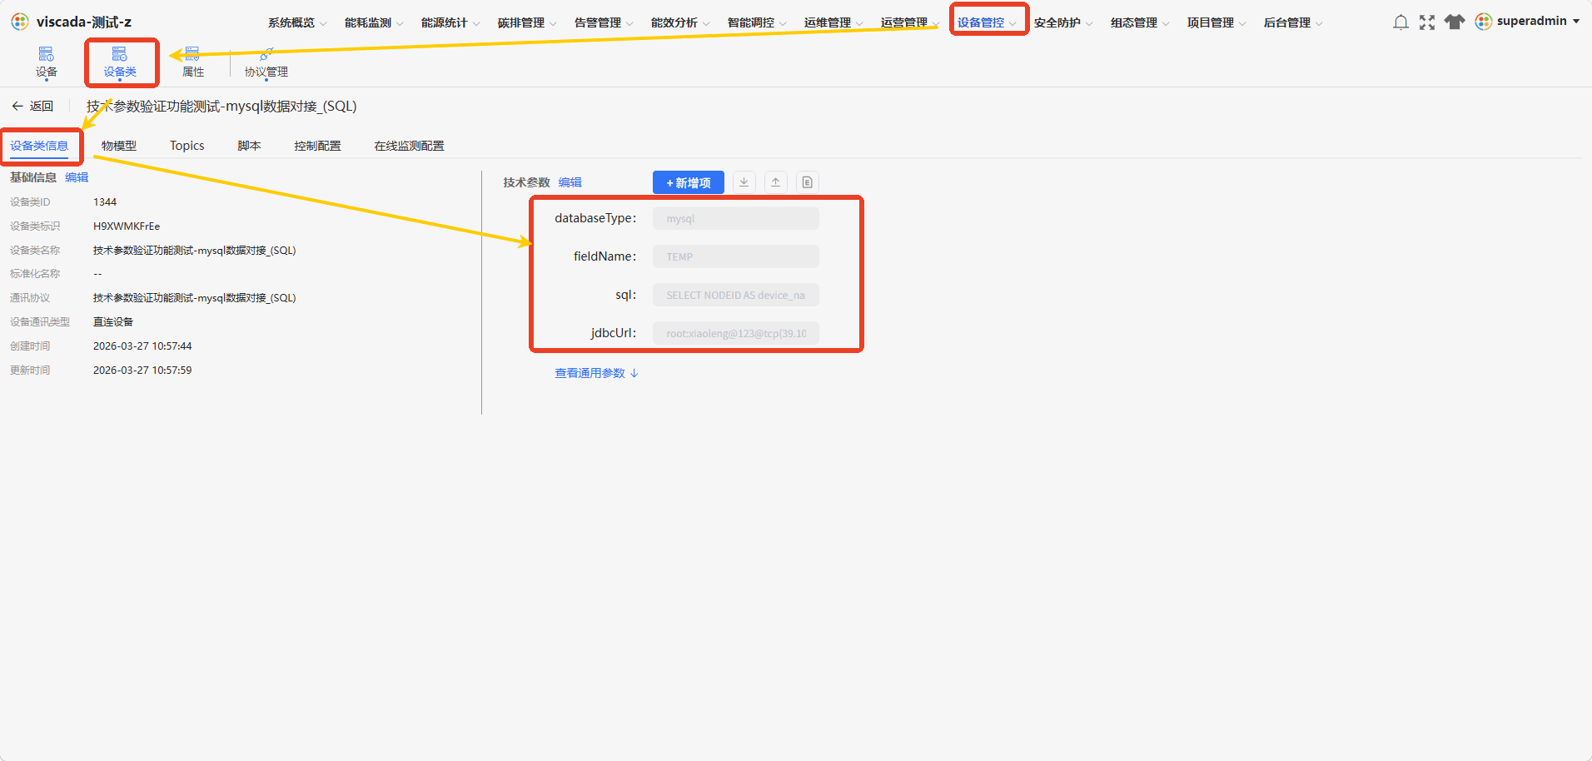1592x761 pixels.
Task: Click the upload icon beside 新增项
Action: 775,182
